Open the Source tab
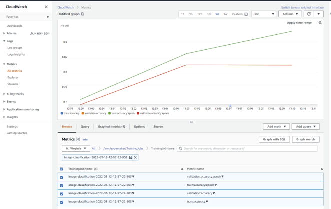Viewport: 331px width, 209px height. click(x=158, y=127)
